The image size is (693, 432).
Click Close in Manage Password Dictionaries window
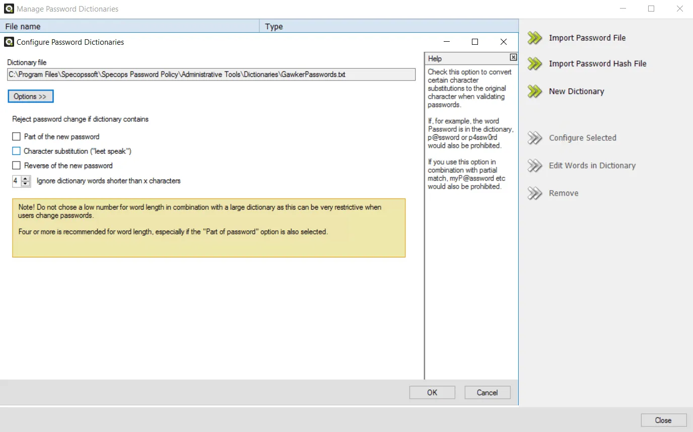tap(663, 420)
